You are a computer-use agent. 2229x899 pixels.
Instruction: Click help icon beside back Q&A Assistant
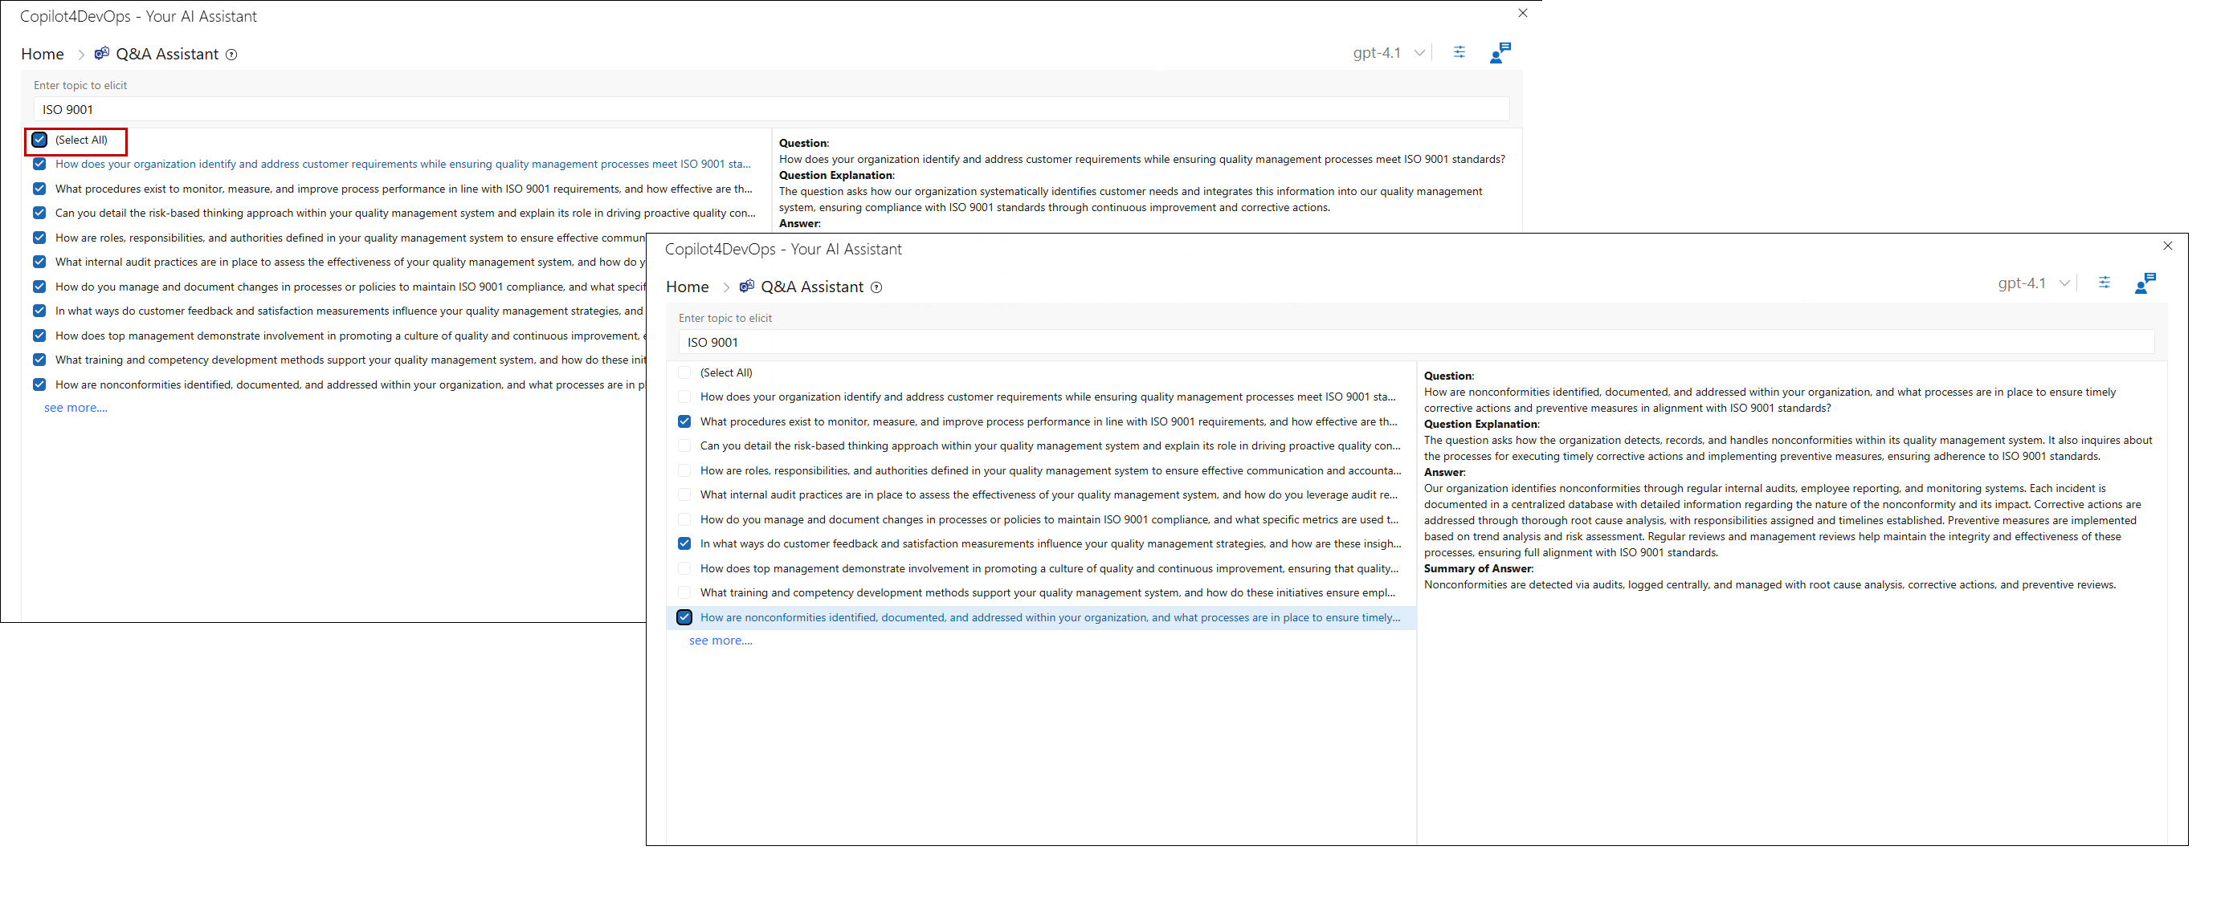point(231,55)
